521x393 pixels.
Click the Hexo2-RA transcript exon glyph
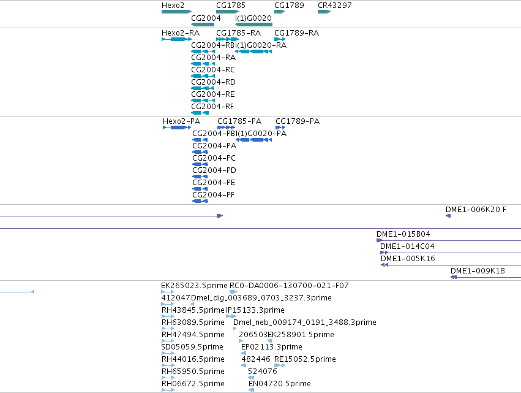[176, 39]
